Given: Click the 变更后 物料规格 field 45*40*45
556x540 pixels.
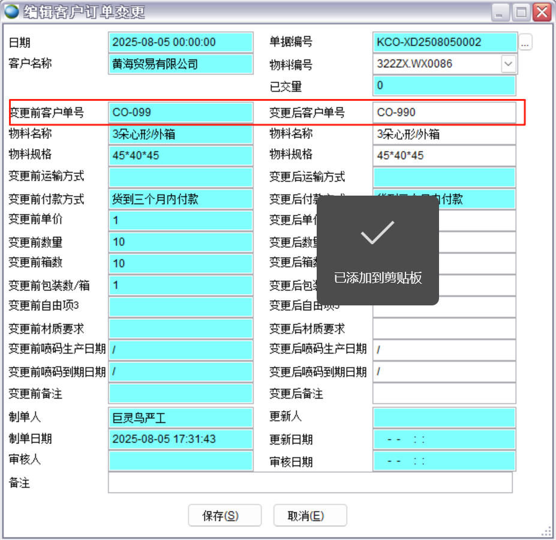Looking at the screenshot, I should [444, 155].
